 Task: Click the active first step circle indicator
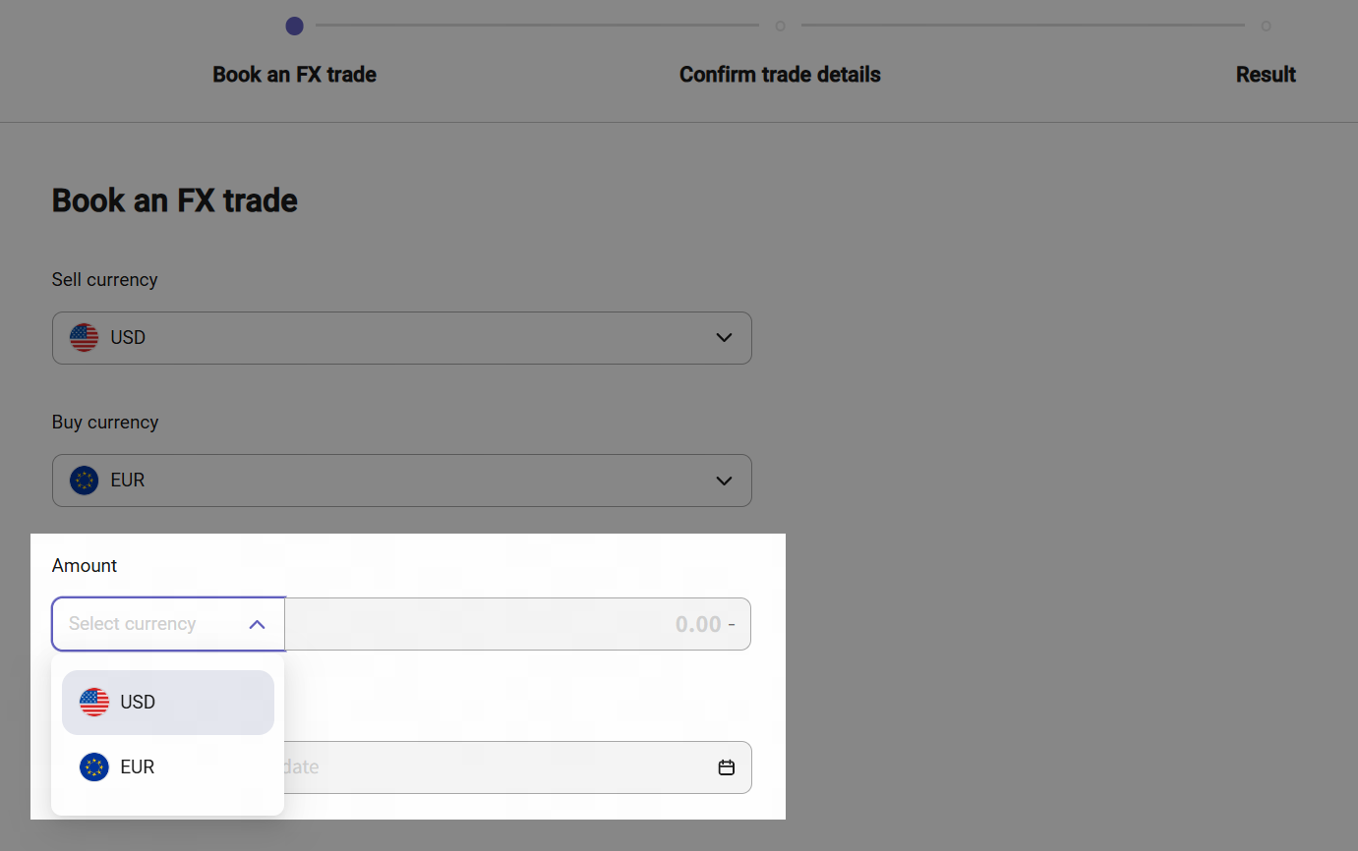click(x=294, y=27)
